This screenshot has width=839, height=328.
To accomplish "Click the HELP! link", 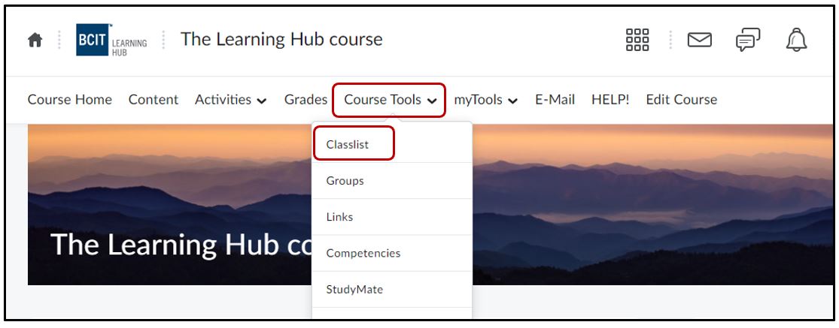I will 610,100.
